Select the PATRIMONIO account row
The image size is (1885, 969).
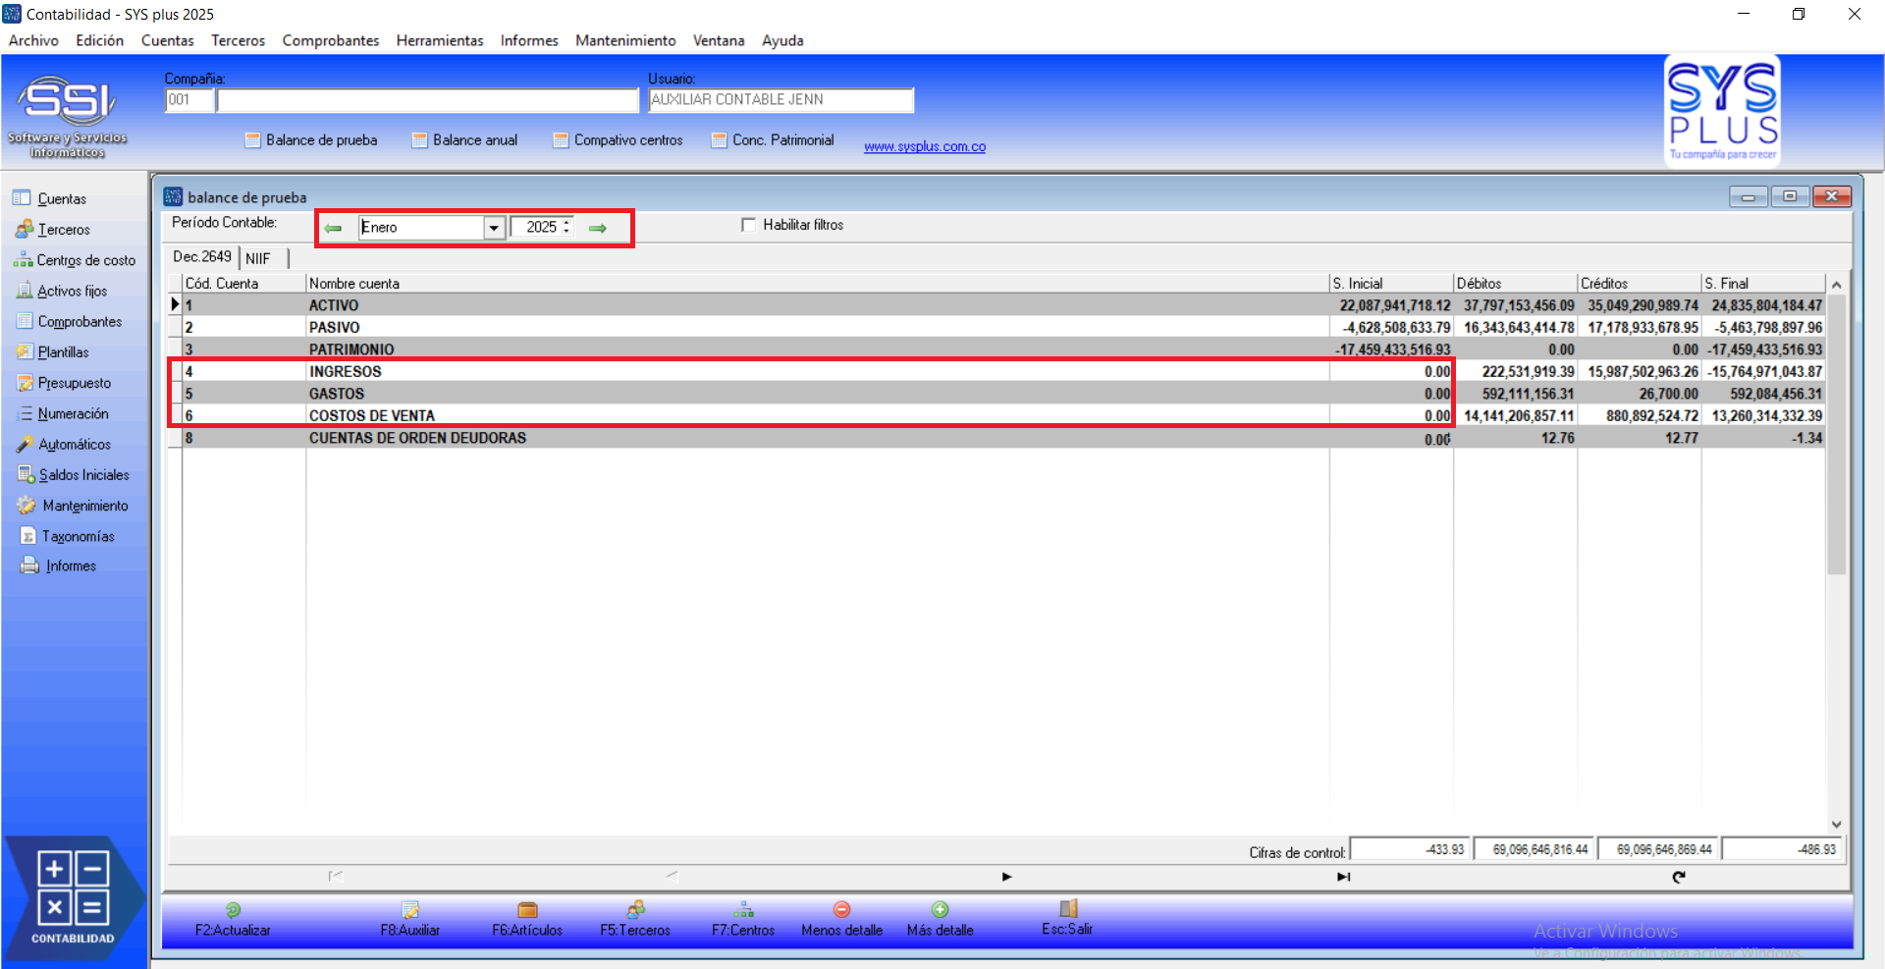tap(996, 350)
